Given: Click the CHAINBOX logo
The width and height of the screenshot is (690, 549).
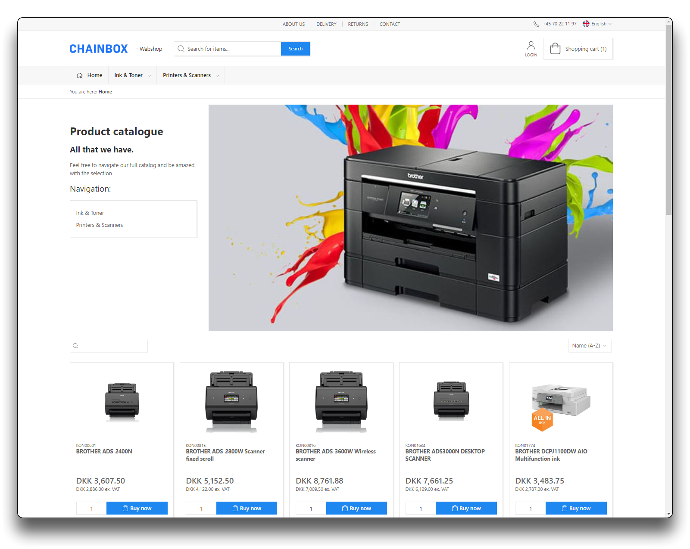Looking at the screenshot, I should click(99, 49).
